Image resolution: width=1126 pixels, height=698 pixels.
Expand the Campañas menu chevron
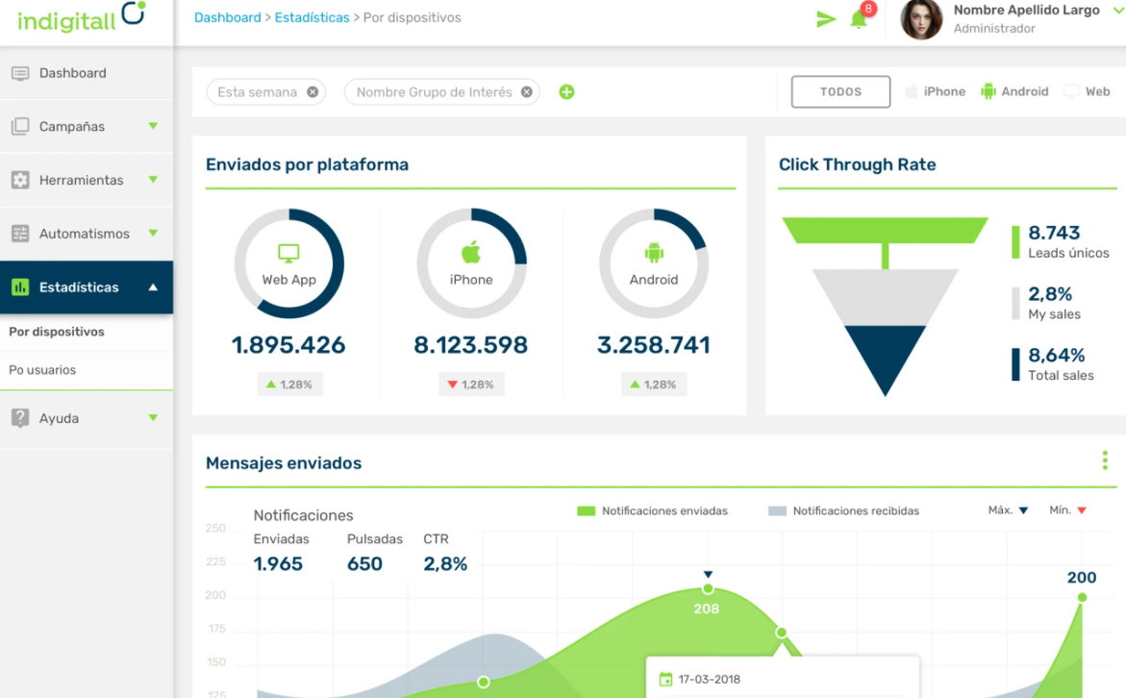(x=154, y=126)
